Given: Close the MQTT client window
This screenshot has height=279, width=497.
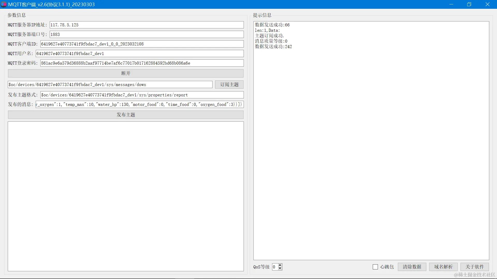Looking at the screenshot, I should click(x=487, y=4).
